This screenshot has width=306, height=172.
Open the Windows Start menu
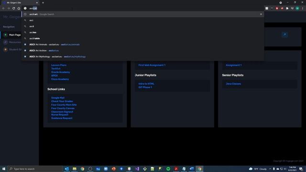tap(4, 169)
